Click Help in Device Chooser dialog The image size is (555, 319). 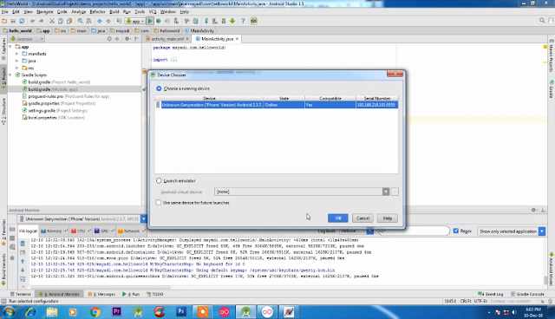coord(388,218)
